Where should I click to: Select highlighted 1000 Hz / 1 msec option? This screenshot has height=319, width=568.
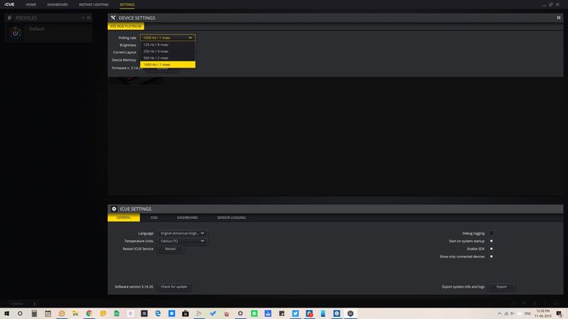tap(167, 65)
